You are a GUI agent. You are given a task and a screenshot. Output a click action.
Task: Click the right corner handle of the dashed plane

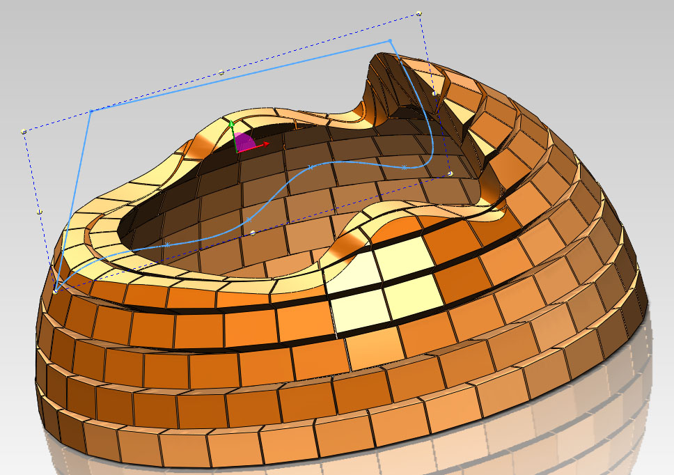coord(450,173)
